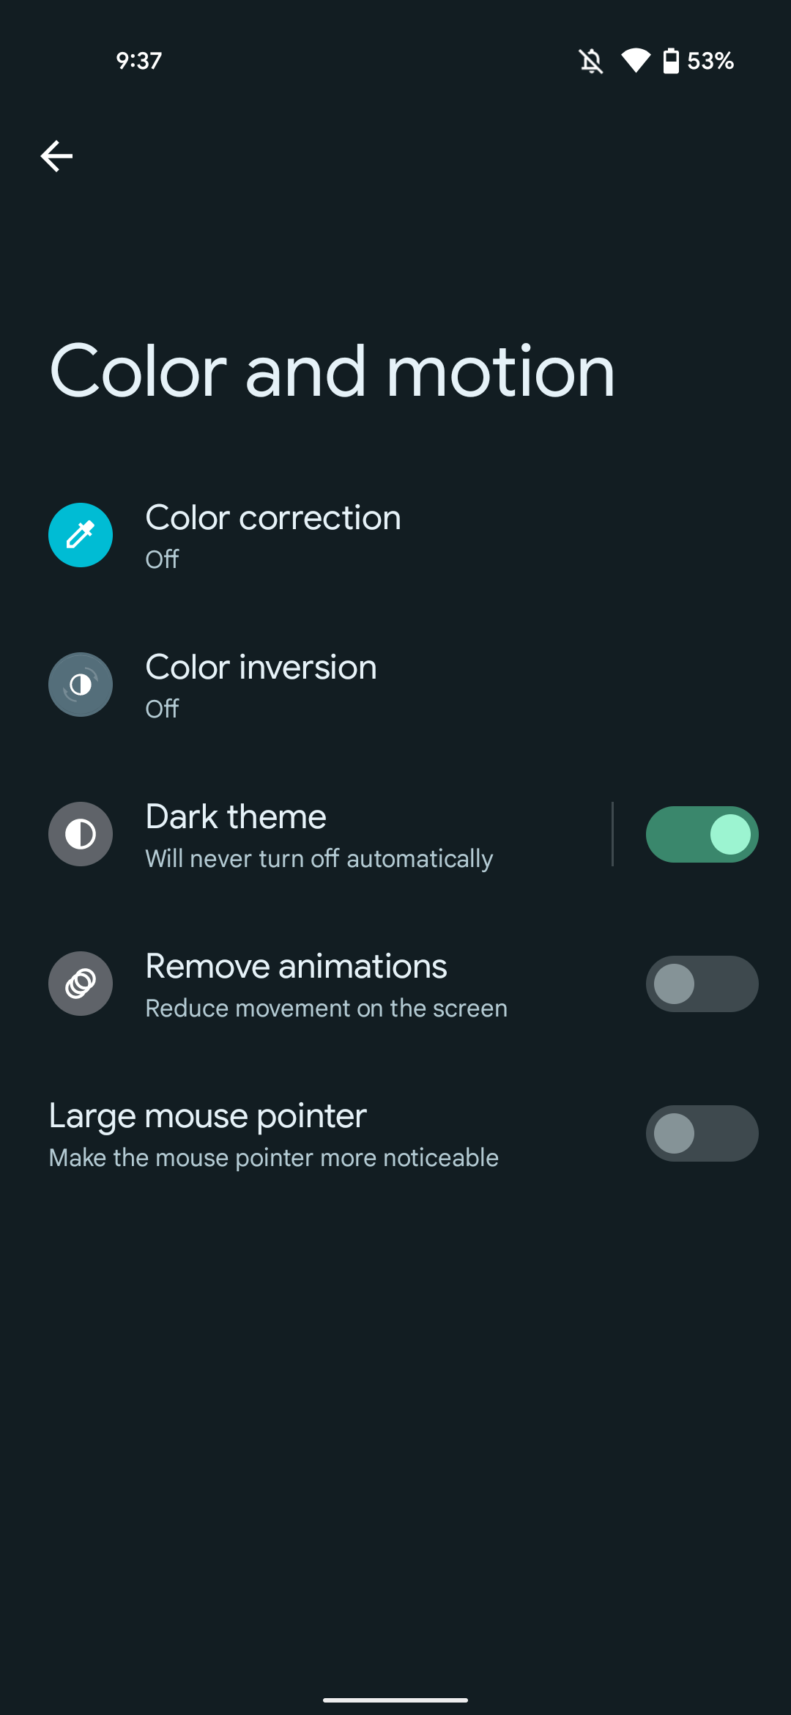791x1715 pixels.
Task: Tap the Color inversion half-circle icon
Action: click(81, 685)
